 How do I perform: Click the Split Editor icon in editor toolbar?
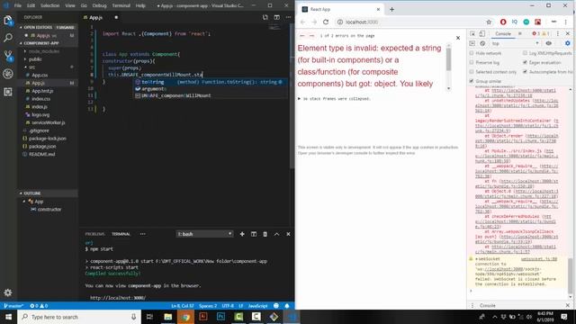[x=276, y=17]
